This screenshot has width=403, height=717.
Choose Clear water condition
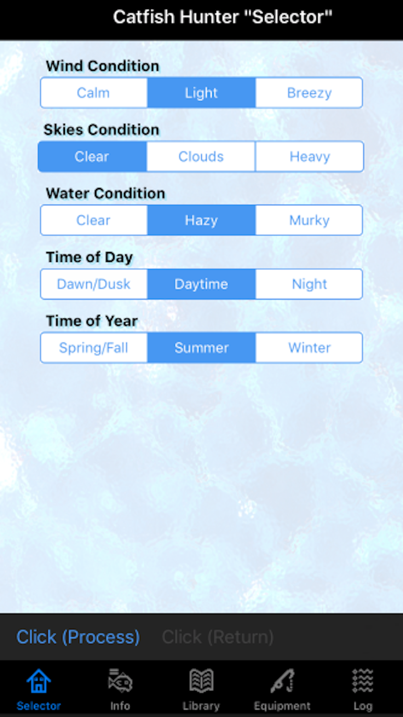coord(93,220)
